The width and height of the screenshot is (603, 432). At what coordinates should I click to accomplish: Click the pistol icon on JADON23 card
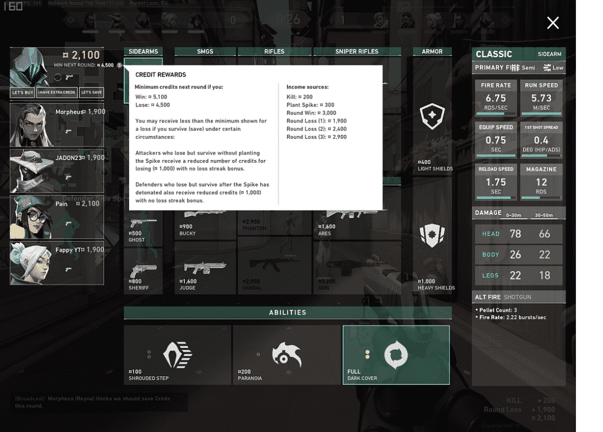coord(68,177)
